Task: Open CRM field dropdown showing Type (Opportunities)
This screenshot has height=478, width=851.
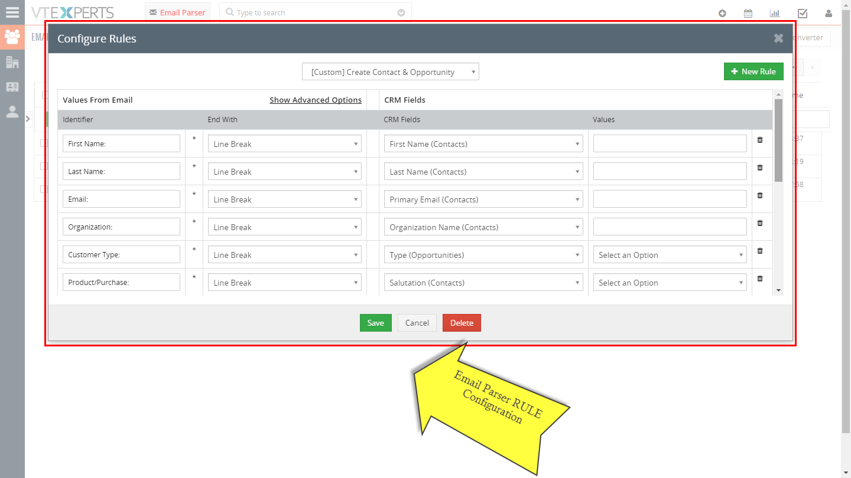Action: pos(483,255)
